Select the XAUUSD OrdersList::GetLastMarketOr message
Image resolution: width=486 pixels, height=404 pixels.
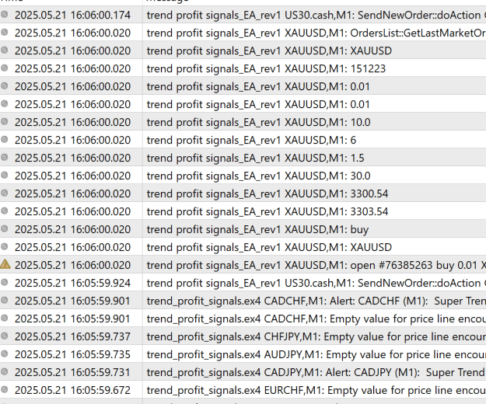(x=316, y=33)
